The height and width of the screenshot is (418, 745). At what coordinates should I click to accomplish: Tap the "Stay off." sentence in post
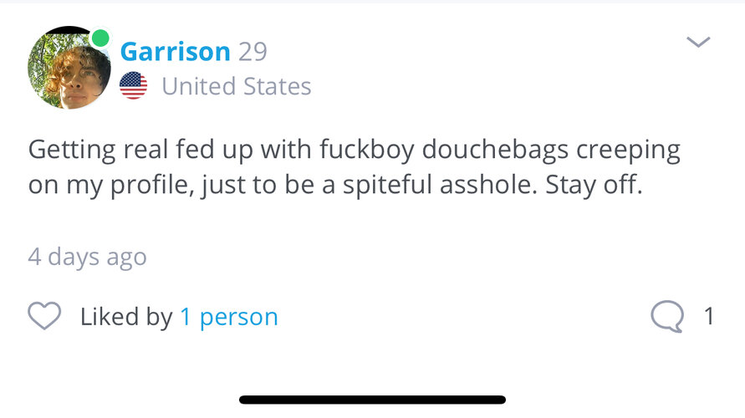[594, 185]
